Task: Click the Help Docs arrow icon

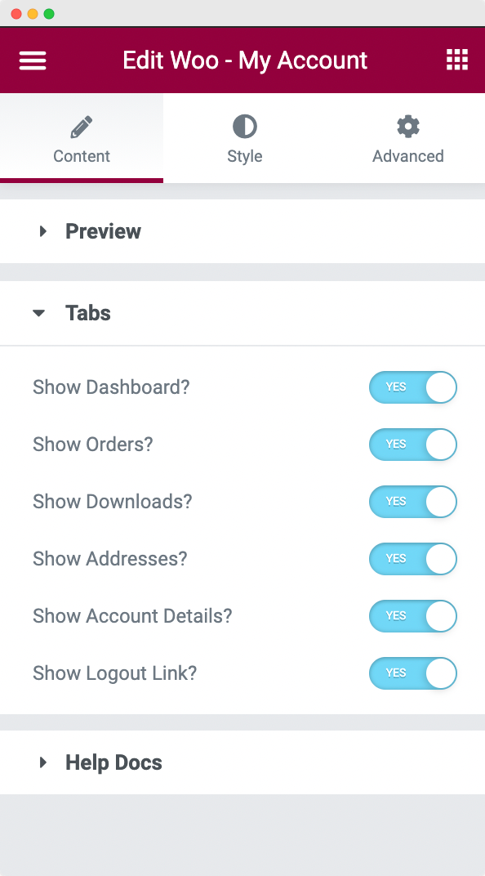Action: pos(42,762)
